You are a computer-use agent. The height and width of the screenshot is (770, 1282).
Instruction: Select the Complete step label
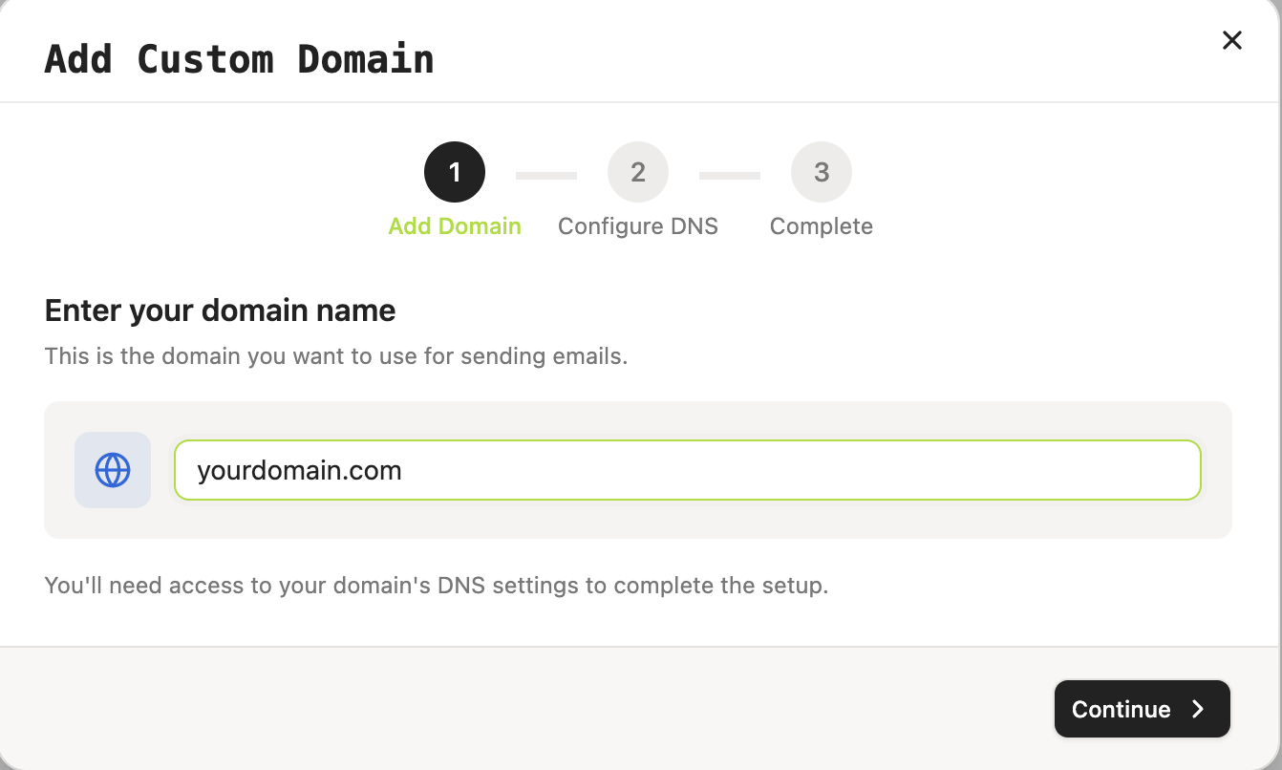pyautogui.click(x=822, y=226)
